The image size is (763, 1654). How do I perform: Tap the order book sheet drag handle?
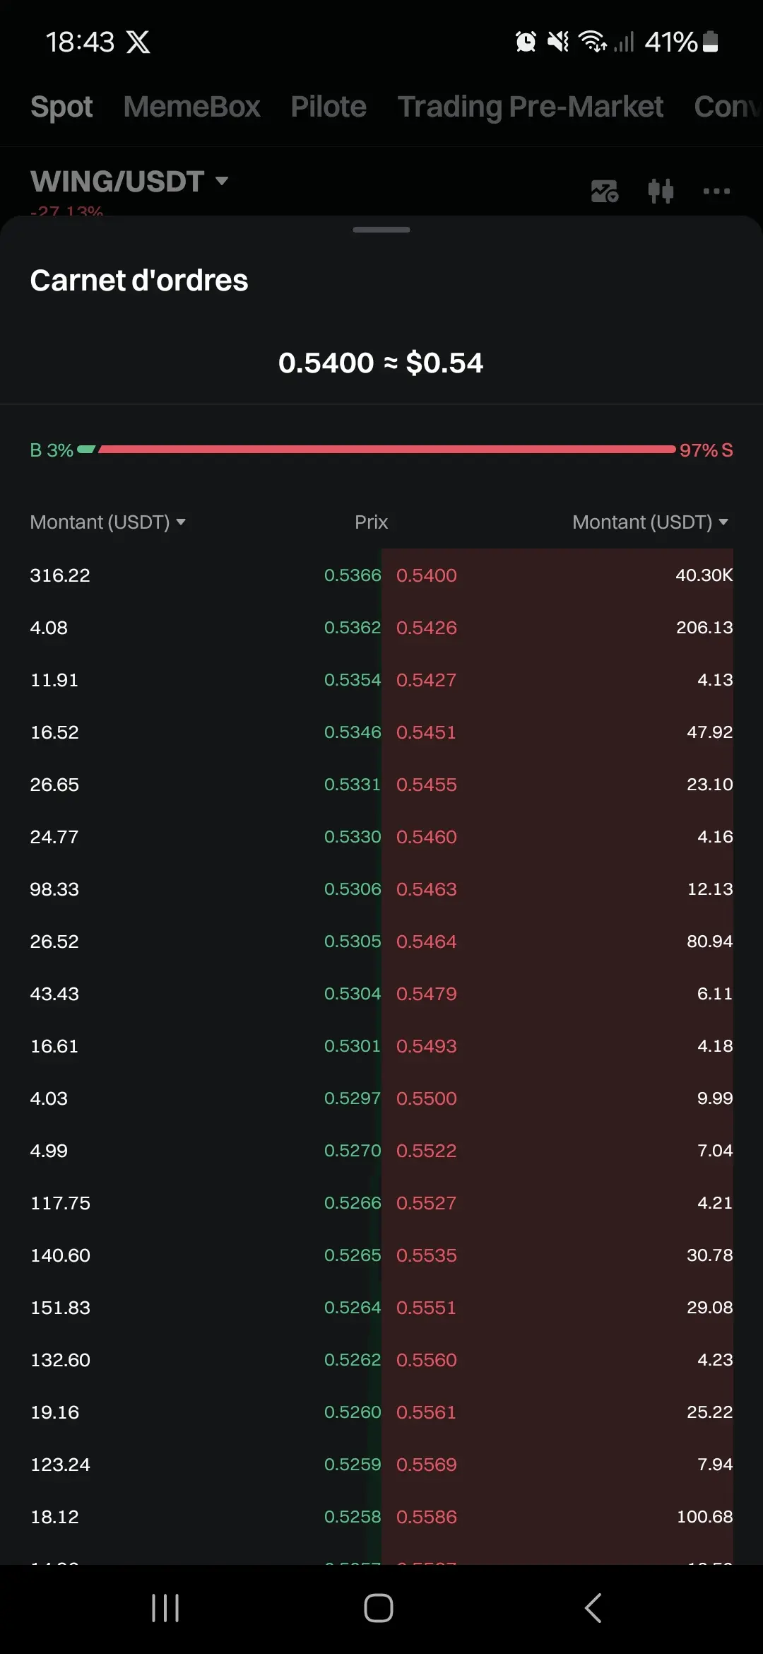[381, 230]
